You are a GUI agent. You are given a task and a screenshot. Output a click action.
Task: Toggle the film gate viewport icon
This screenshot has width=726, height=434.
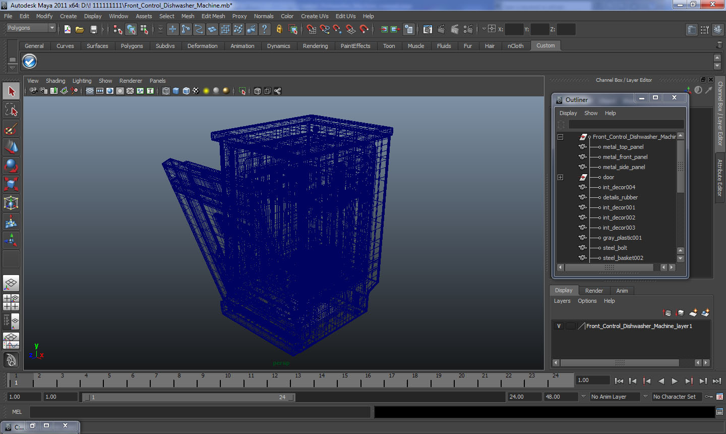click(x=100, y=91)
